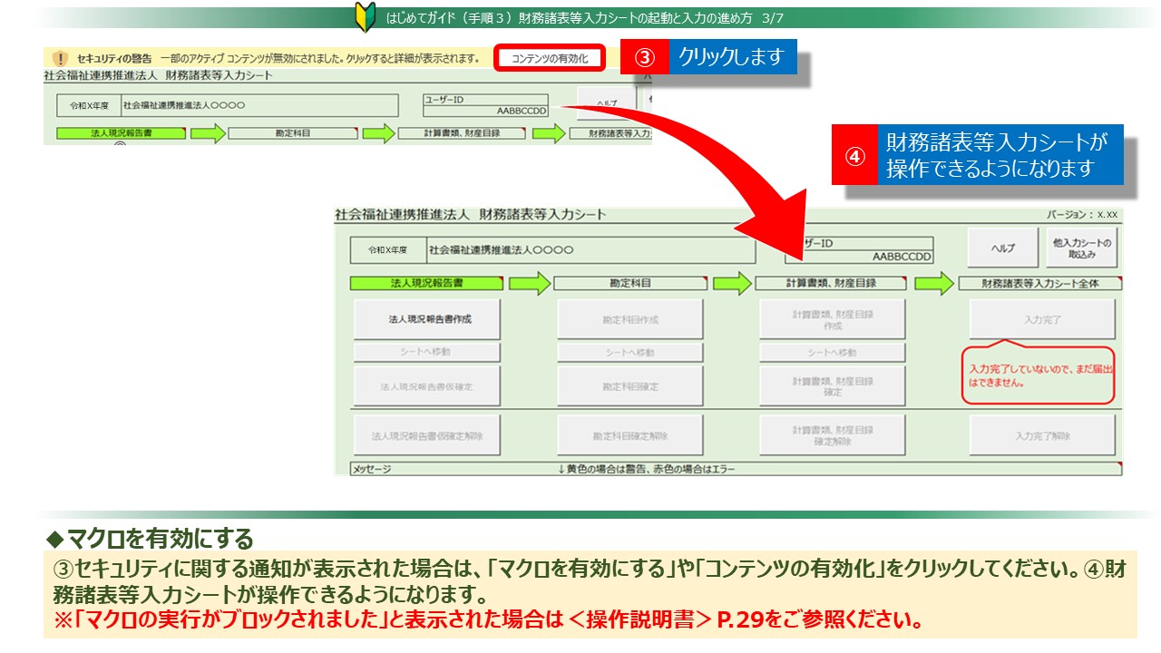Click green arrow before 財務諸表等入力シート全体 header

point(934,283)
